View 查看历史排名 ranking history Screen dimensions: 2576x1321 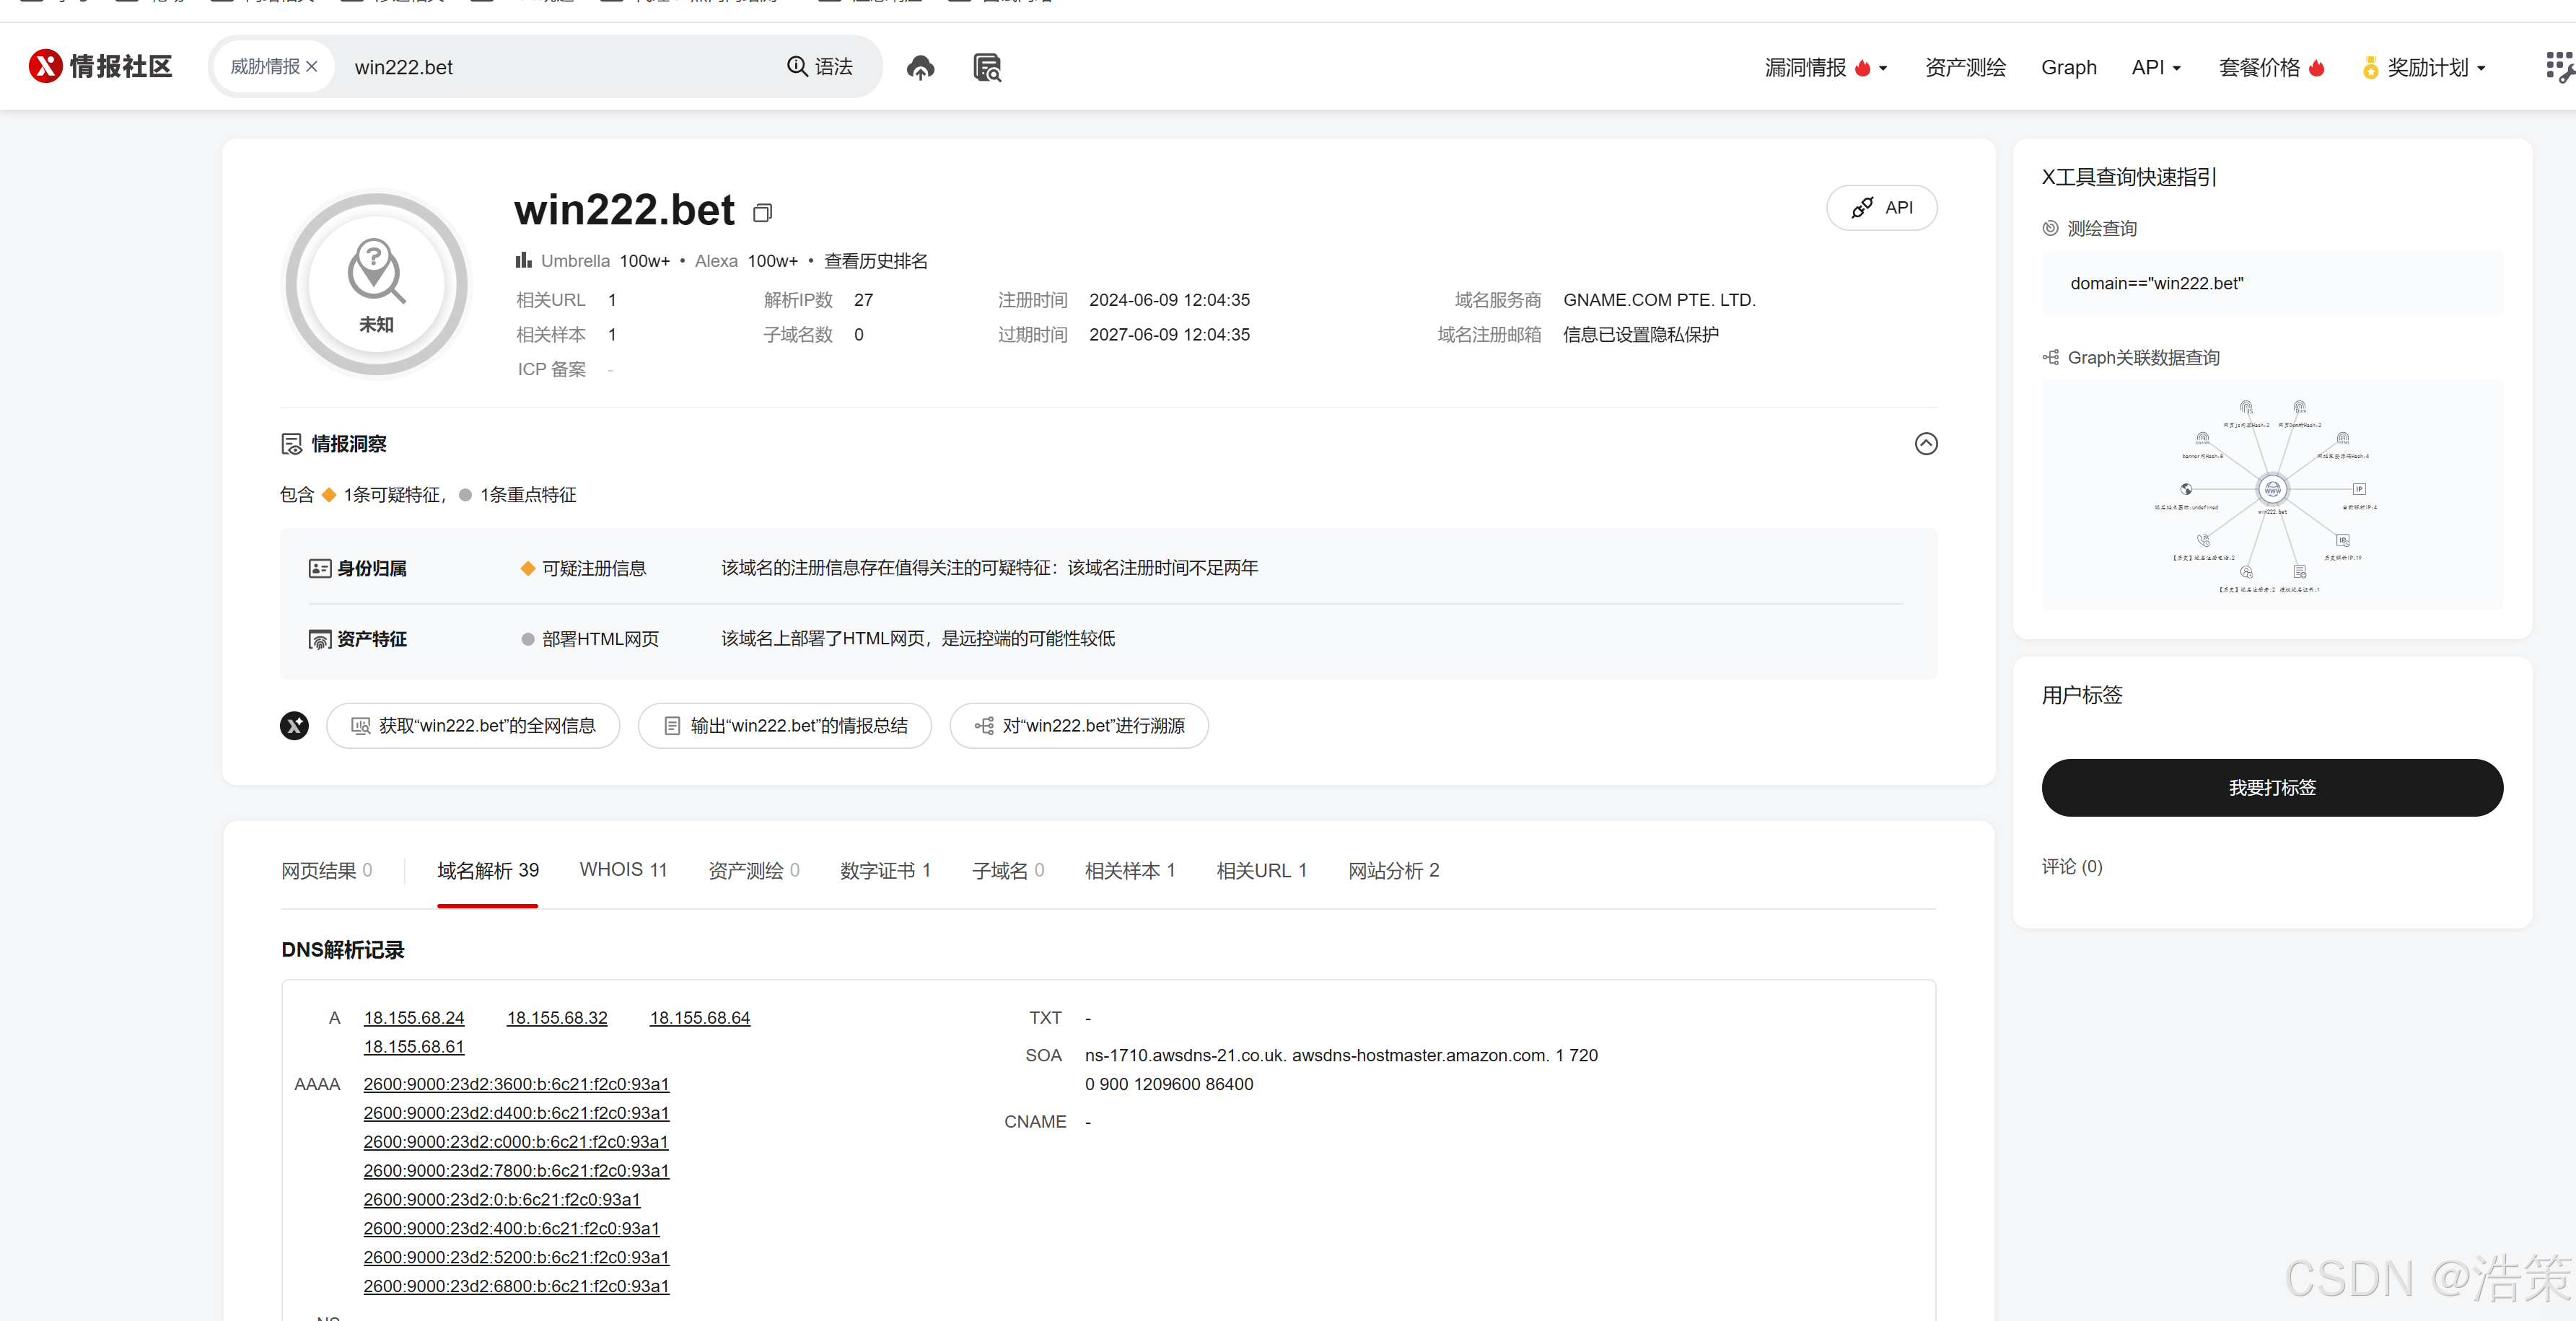[x=875, y=261]
